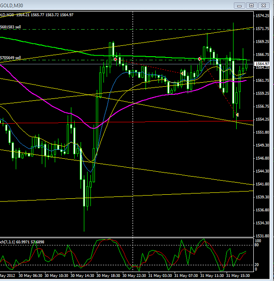Click the 1561.75 price scale label
Viewport: 274px width, 281px height.
coord(262,80)
